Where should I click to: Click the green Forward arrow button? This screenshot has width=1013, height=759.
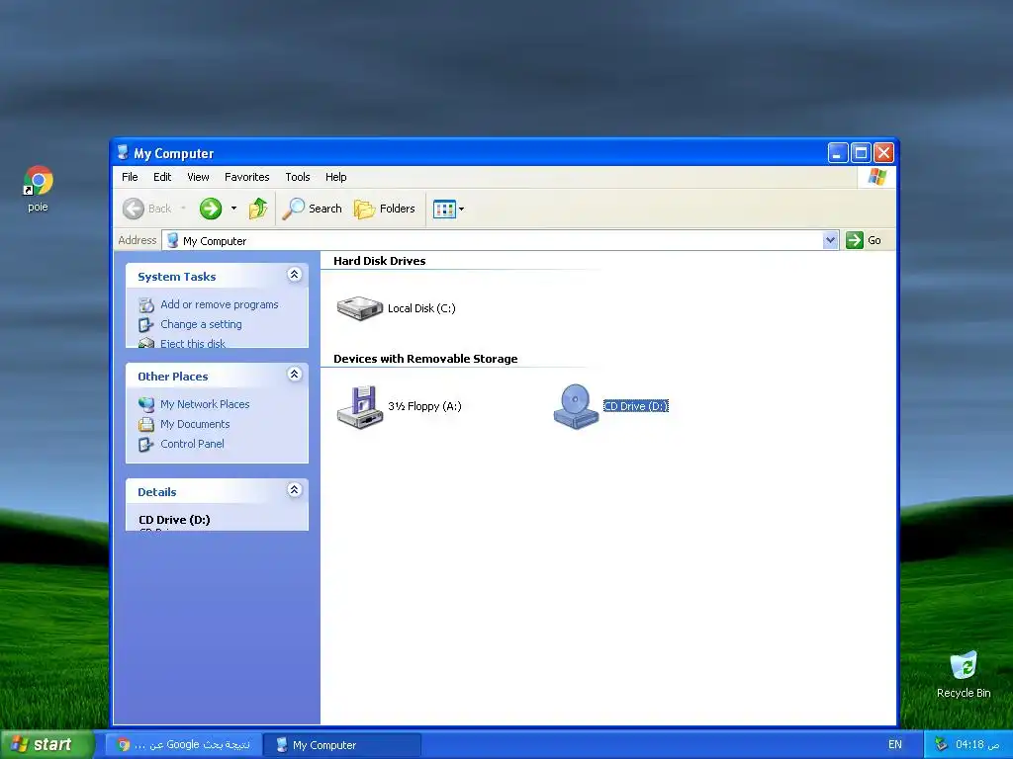click(211, 209)
